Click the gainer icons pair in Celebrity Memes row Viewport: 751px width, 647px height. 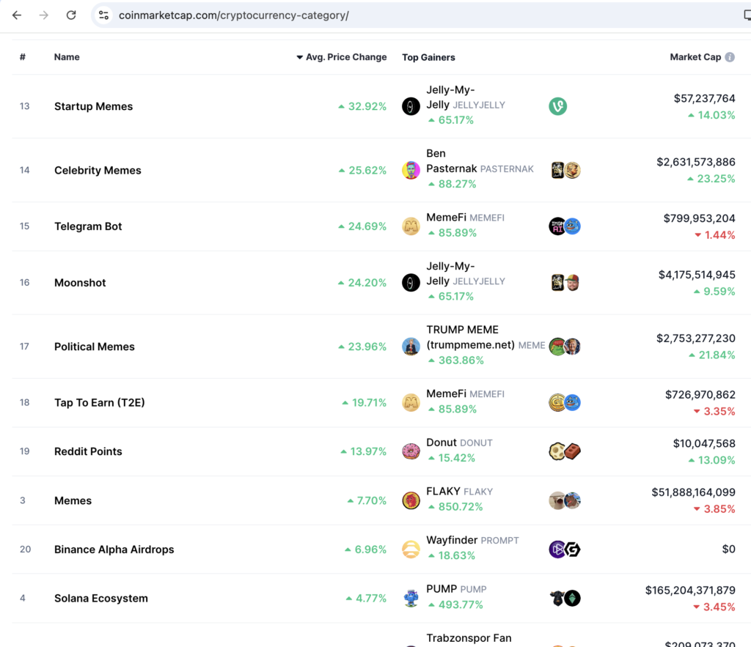(x=565, y=170)
